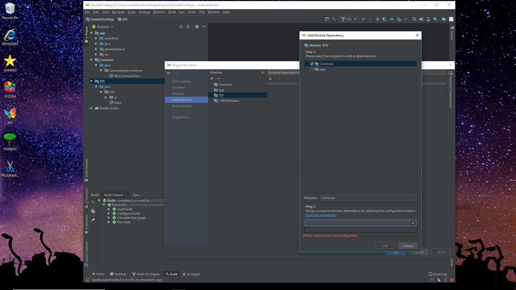
Task: Select <All Modules> in Modules list
Action: click(229, 101)
